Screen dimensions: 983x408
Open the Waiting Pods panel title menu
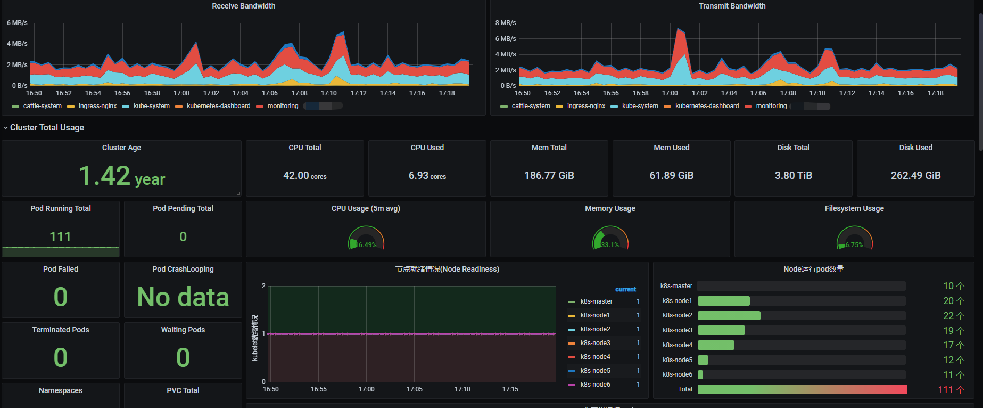183,330
